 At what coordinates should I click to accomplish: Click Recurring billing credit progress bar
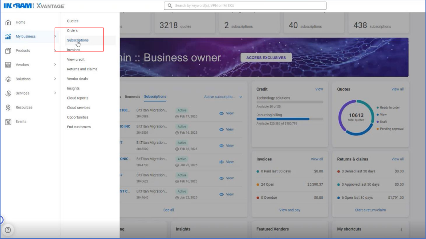[289, 119]
